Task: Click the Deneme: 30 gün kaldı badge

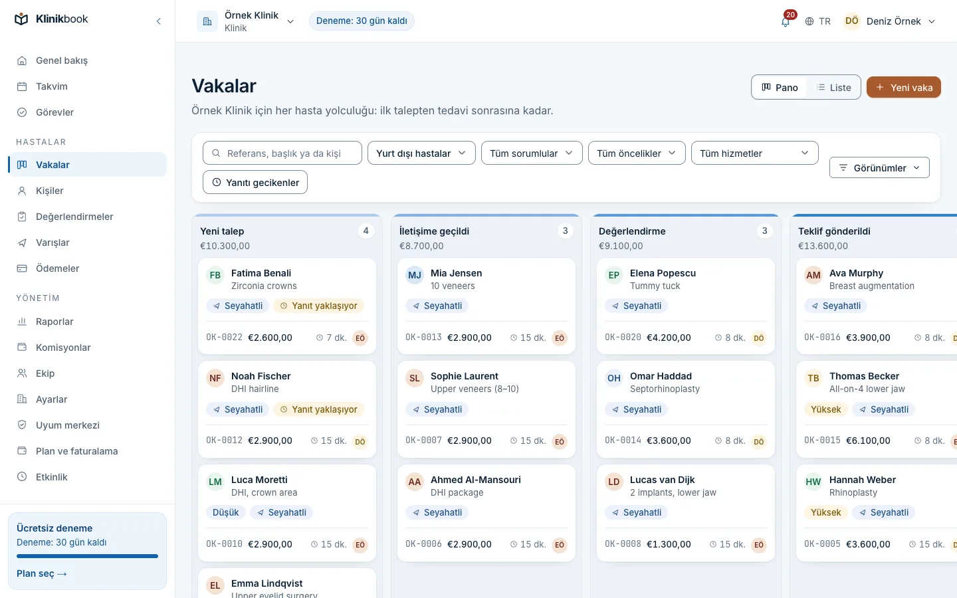Action: click(x=362, y=21)
